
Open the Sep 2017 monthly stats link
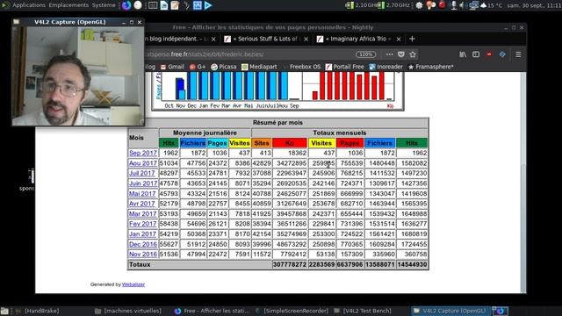click(143, 153)
